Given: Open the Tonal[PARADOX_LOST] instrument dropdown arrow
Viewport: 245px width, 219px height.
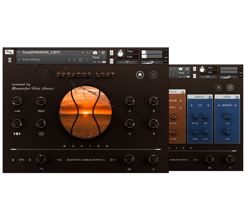Looking at the screenshot, I should pyautogui.click(x=19, y=53).
